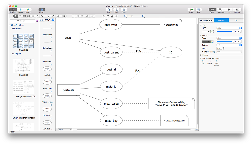Open the border Pattern dropdown
The height and width of the screenshot is (145, 252).
pyautogui.click(x=229, y=45)
